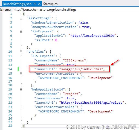Screen dimensions: 139x130
Task: Collapse environmentVariables on line 23
Action: click(21, 107)
